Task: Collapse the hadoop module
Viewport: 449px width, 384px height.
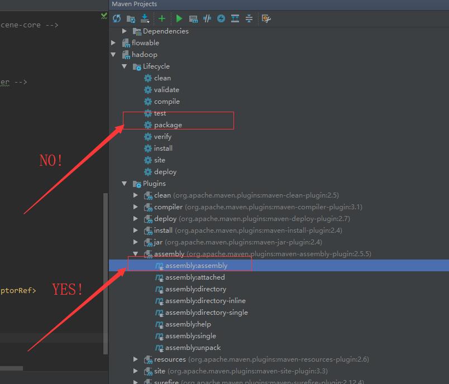Action: click(x=113, y=54)
